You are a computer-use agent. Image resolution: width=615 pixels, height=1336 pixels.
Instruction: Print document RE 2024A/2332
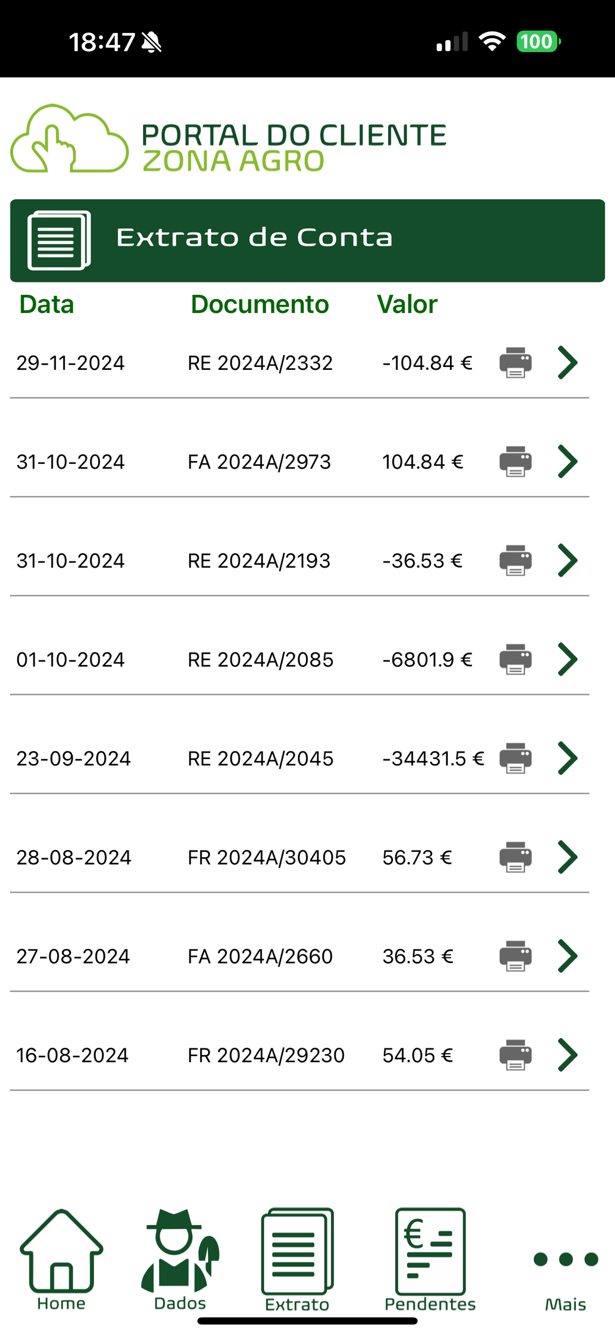(515, 362)
